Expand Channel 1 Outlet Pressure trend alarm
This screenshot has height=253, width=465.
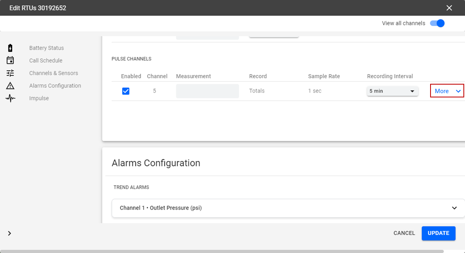[288, 208]
